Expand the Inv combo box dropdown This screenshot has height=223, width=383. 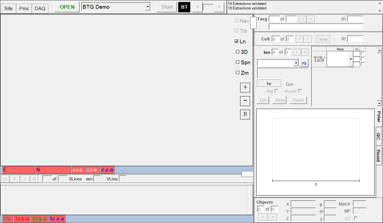pos(296,63)
